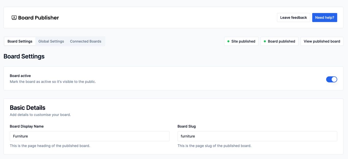Click the Board Display Name label
The height and width of the screenshot is (159, 348).
27,126
